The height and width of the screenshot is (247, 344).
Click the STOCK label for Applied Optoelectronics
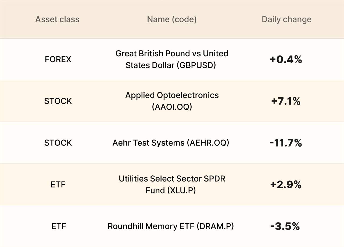click(58, 101)
